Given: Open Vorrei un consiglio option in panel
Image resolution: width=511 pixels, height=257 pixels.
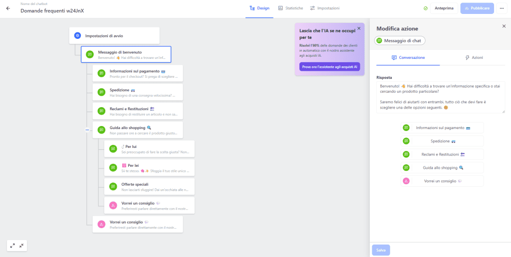Looking at the screenshot, I should pos(442,181).
